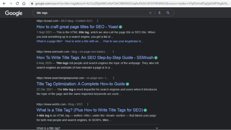
Task: Click the '1 Sept 2021' date text
Action: [x=44, y=32]
